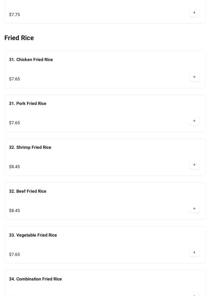Viewport: 210px width, 296px height.
Task: View the 32. Beef Fried Rice item
Action: pos(28,191)
